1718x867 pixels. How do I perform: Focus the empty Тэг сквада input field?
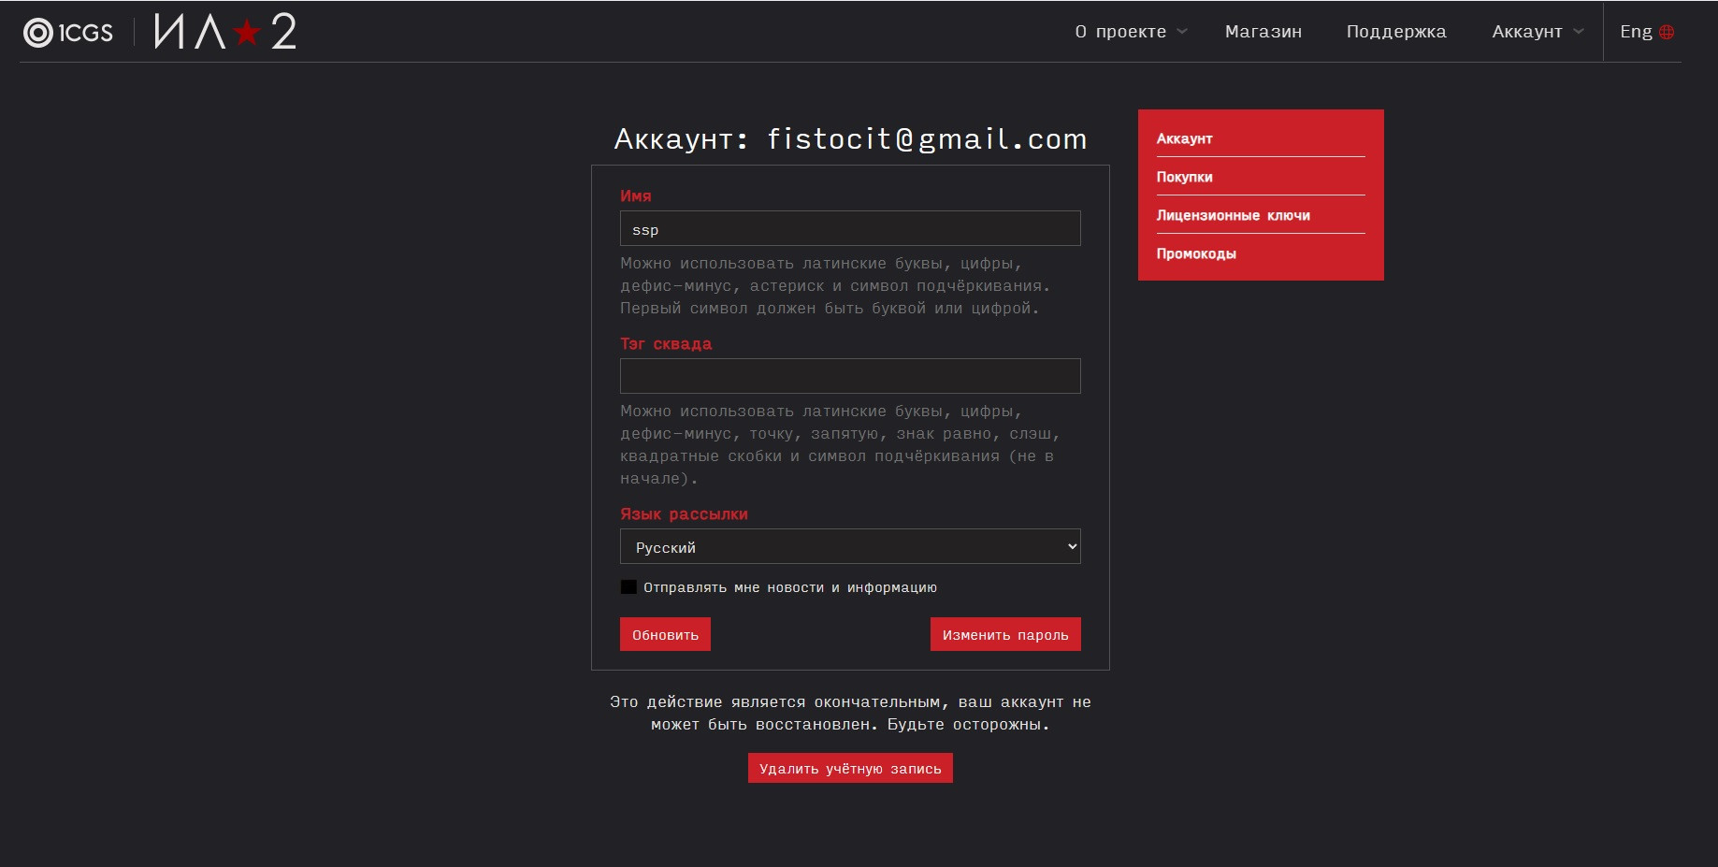[850, 376]
